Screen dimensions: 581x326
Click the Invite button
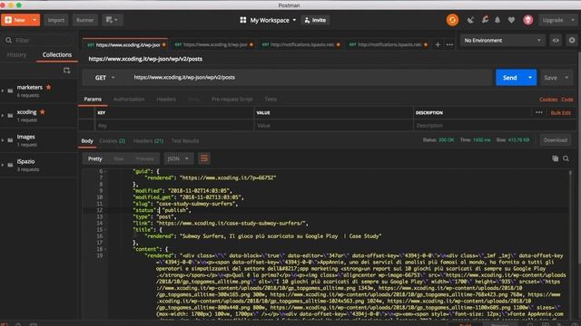(x=315, y=20)
